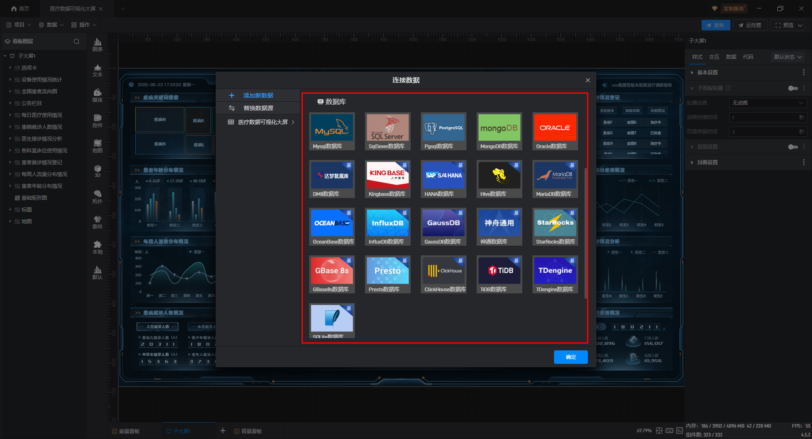Expand the 选项卡 layer tree item

click(x=11, y=68)
